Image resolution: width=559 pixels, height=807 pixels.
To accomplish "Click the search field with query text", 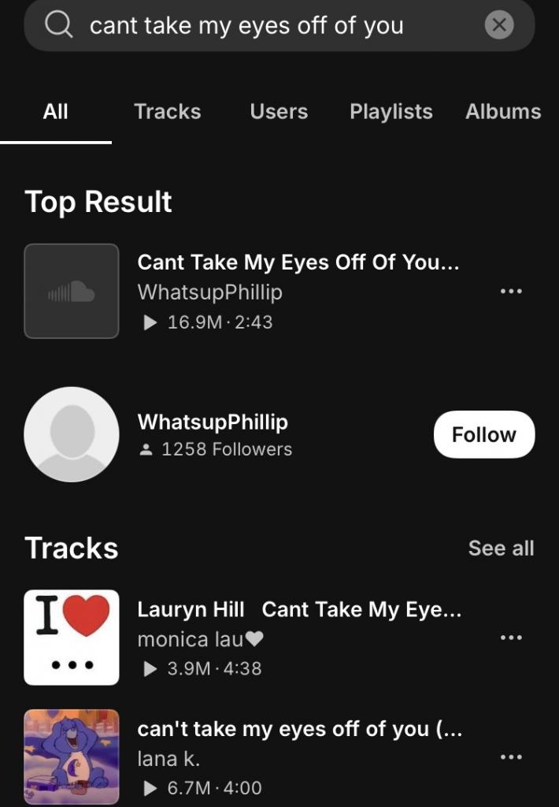I will tap(279, 25).
